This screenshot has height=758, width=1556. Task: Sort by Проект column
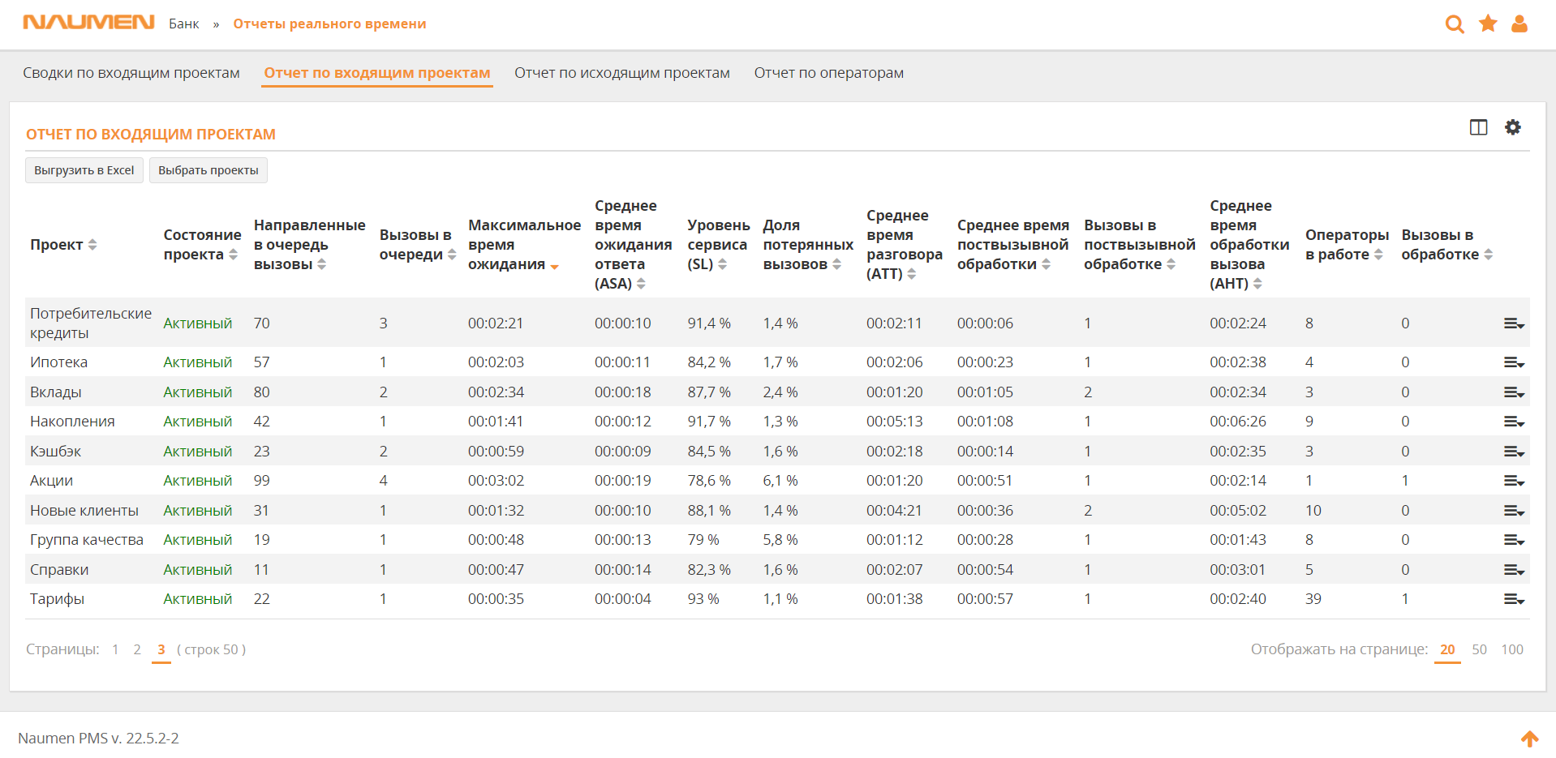(x=63, y=245)
